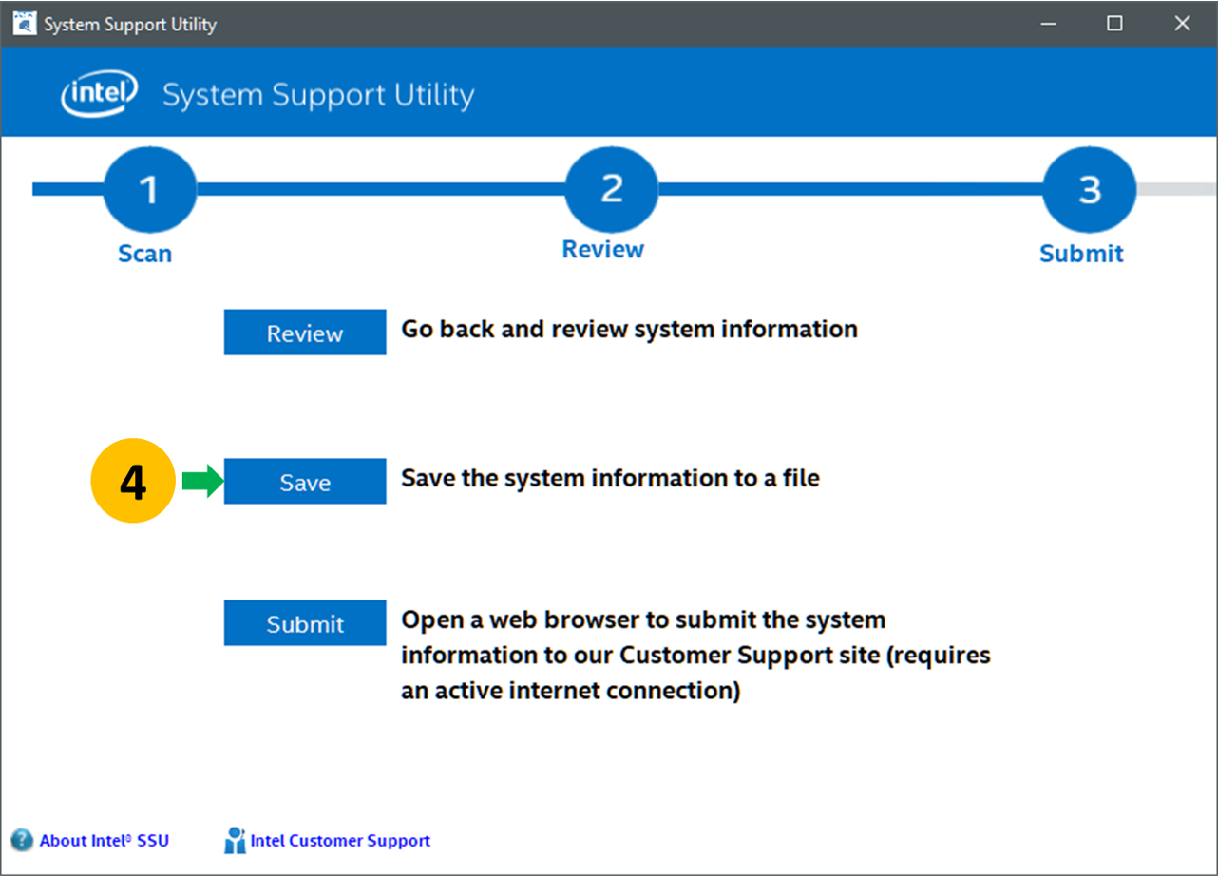
Task: Open the Intel Customer Support link
Action: coord(340,841)
